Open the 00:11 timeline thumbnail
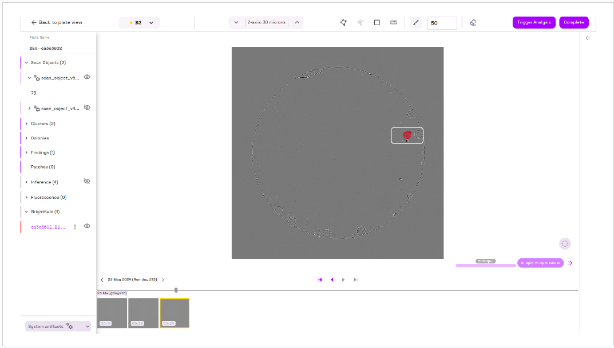Image resolution: width=614 pixels, height=348 pixels. point(112,313)
